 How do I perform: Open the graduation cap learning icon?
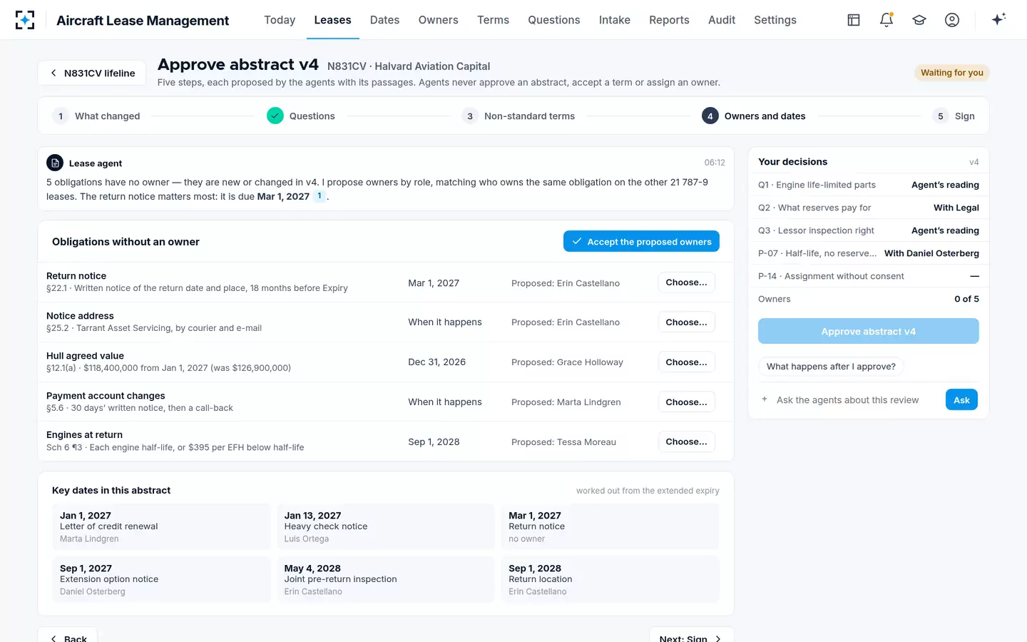tap(919, 20)
